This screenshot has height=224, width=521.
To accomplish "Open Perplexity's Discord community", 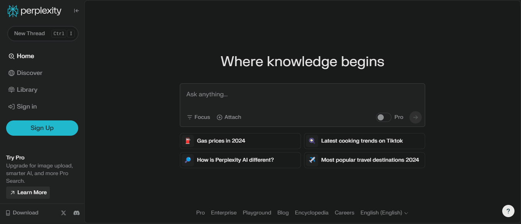I will click(x=76, y=213).
